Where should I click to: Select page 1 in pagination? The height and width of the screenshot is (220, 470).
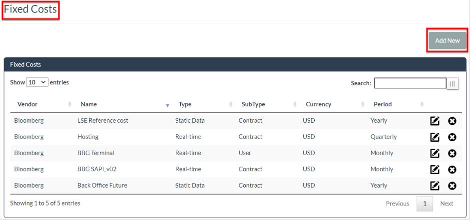click(425, 204)
